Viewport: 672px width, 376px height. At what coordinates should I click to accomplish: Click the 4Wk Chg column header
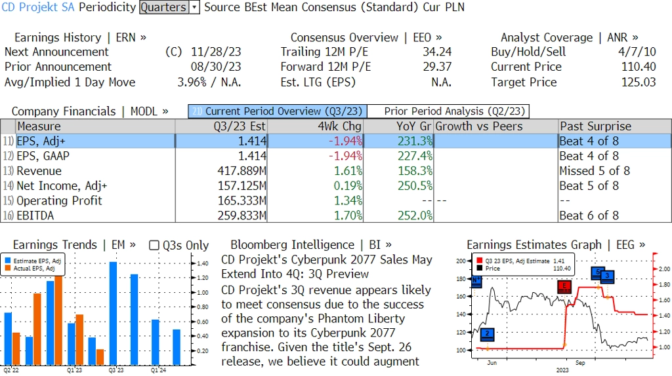pyautogui.click(x=316, y=126)
